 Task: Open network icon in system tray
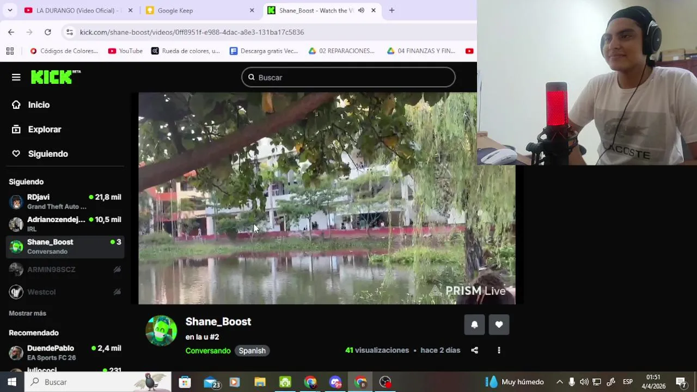click(x=597, y=382)
